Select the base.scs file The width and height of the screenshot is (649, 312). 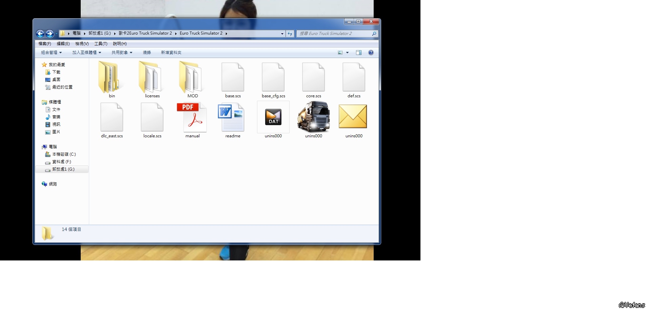point(233,78)
